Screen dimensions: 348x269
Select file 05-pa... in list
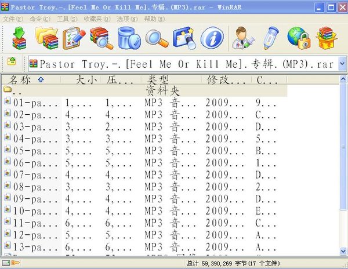click(35, 151)
